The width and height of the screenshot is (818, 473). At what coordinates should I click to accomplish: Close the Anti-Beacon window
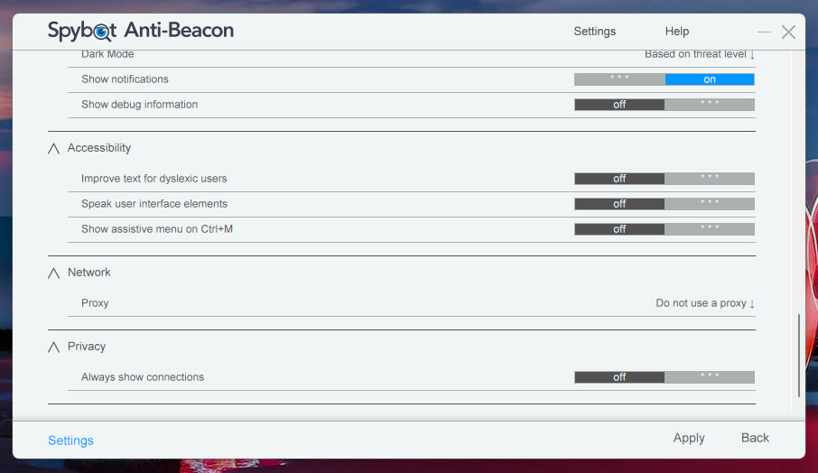click(788, 32)
